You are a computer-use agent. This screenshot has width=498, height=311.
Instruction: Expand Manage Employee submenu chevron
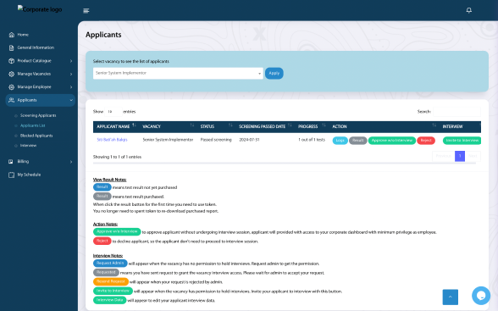[71, 87]
